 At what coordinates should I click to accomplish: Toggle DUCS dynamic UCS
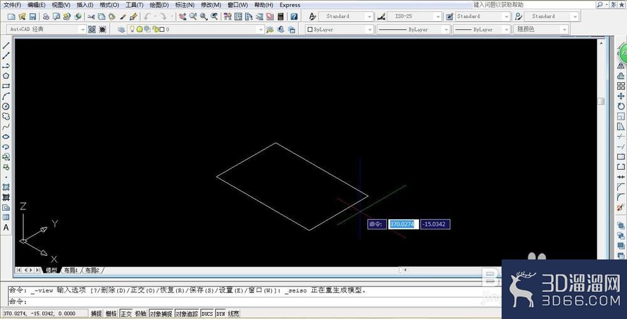[x=207, y=314]
